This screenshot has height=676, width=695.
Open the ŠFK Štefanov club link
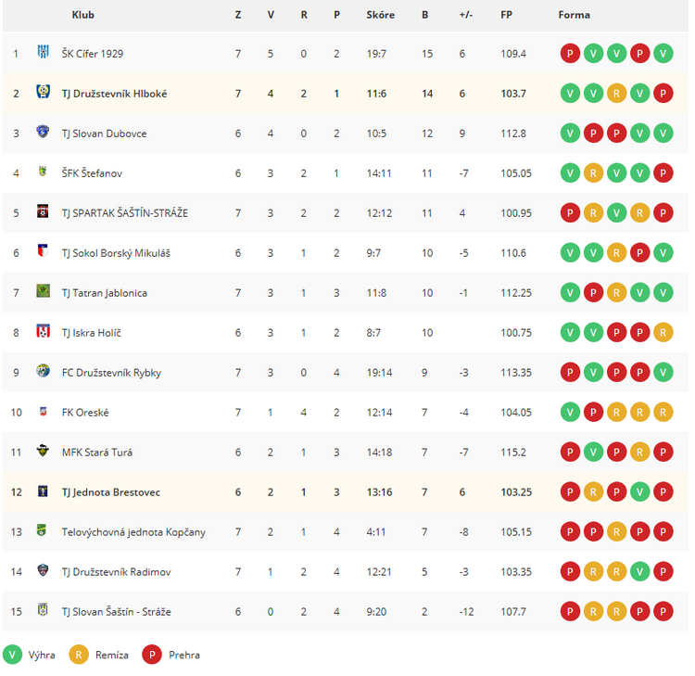[92, 173]
